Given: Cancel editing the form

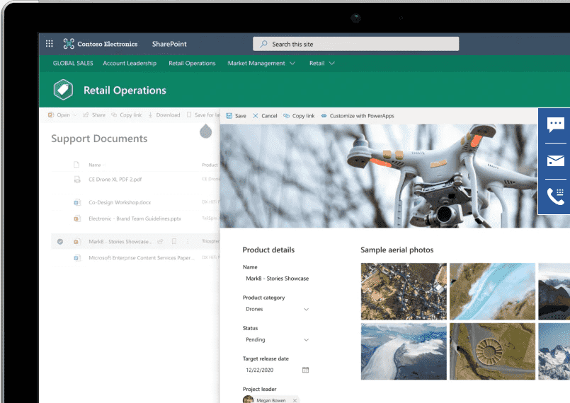Looking at the screenshot, I should [x=265, y=116].
